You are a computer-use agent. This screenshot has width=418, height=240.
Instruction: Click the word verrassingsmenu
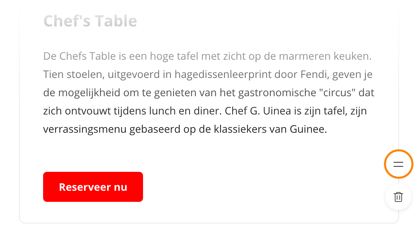(85, 129)
